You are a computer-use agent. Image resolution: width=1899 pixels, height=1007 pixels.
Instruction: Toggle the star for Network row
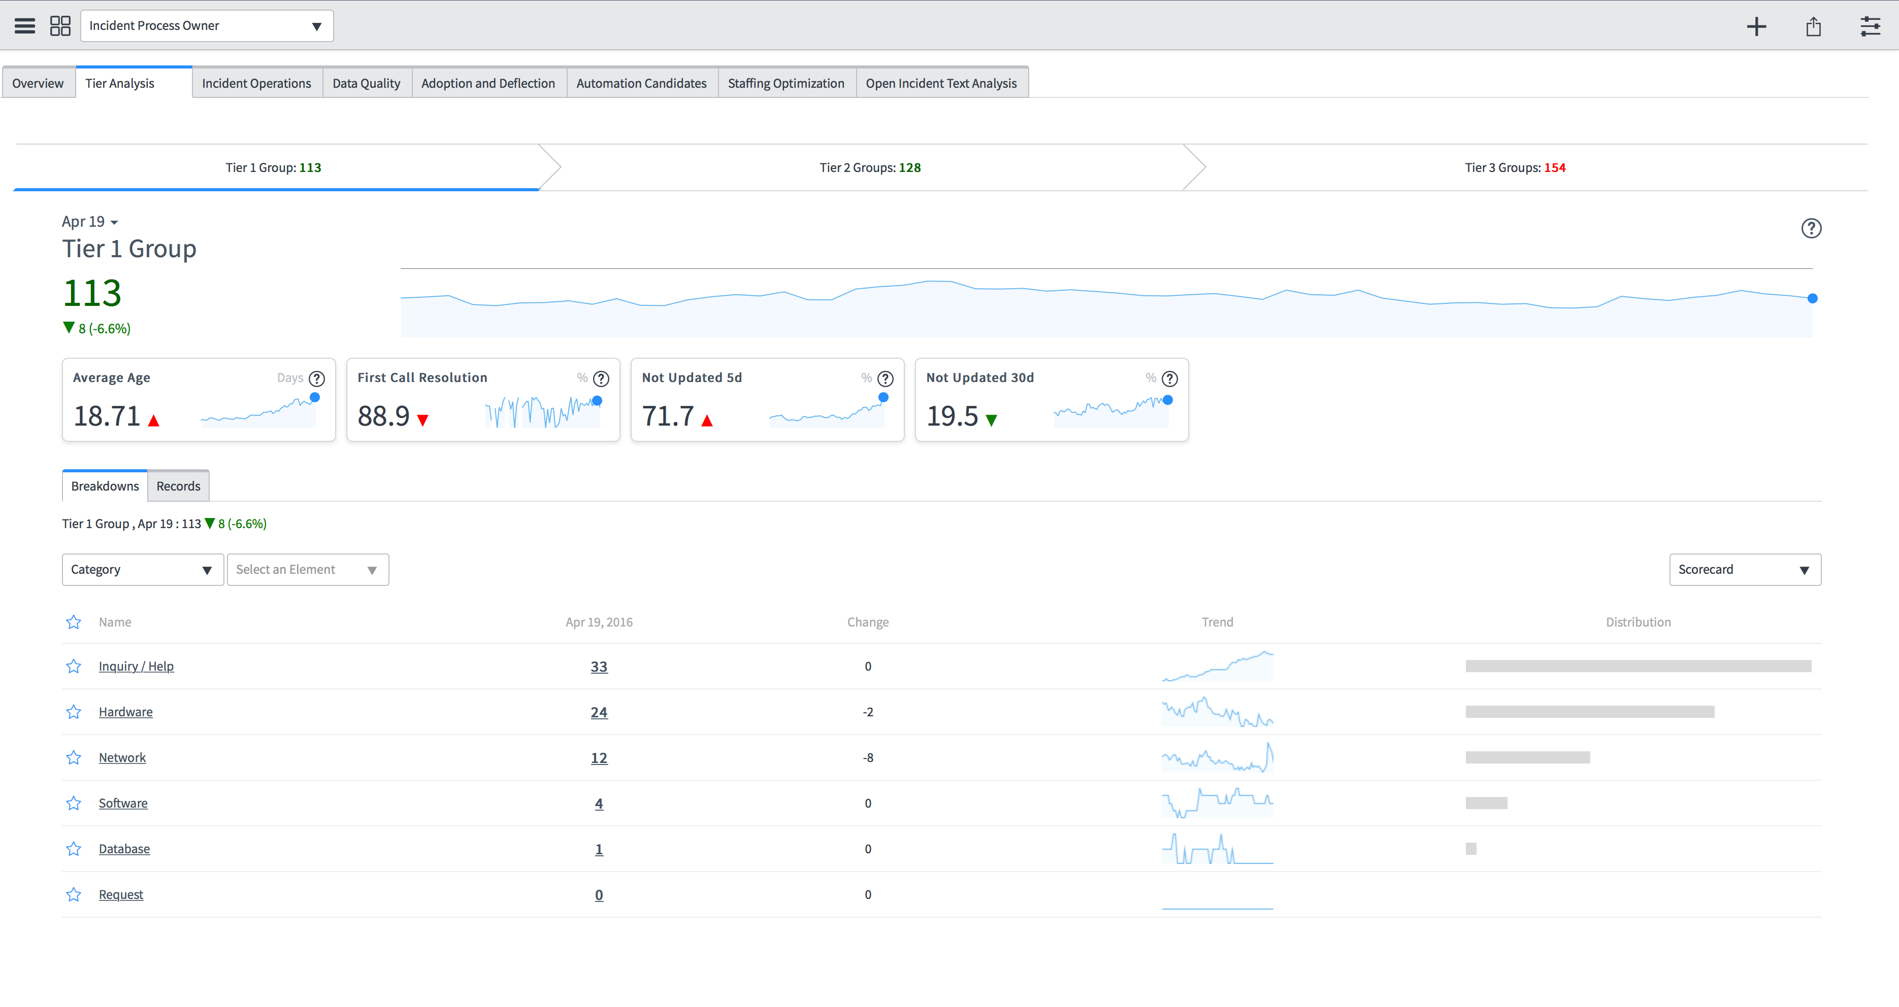pos(74,757)
